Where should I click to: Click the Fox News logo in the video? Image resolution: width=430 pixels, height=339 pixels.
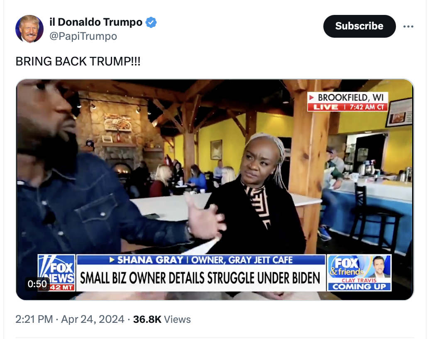tap(56, 272)
